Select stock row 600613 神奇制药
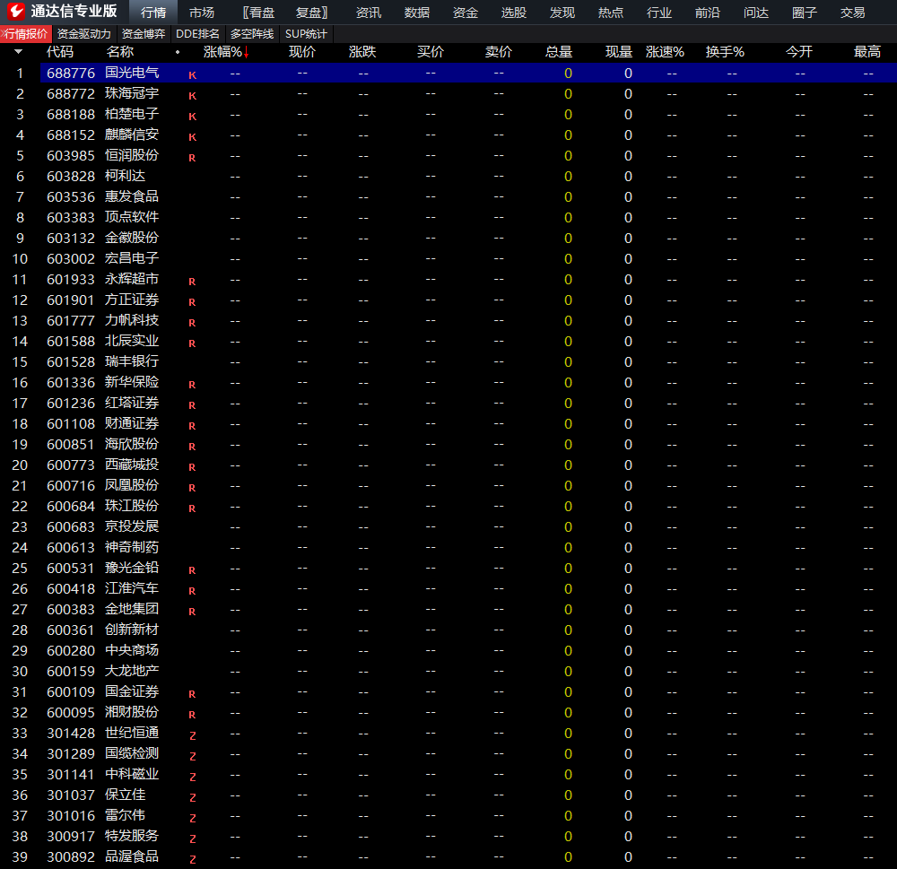Image resolution: width=897 pixels, height=869 pixels. tap(448, 547)
